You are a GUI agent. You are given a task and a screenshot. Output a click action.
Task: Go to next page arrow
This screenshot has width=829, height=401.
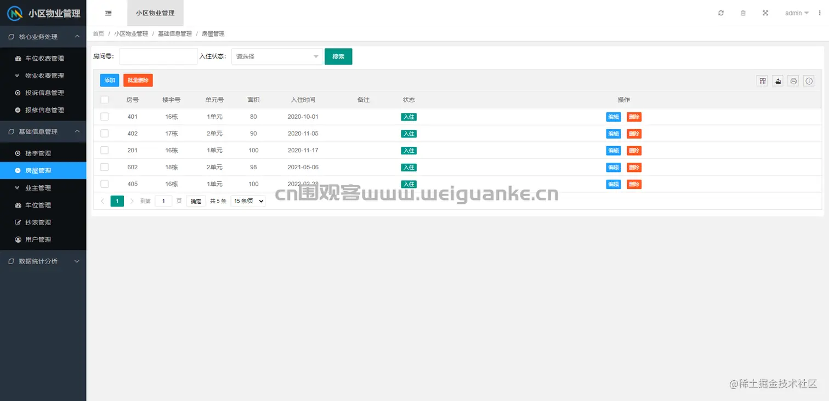(x=132, y=201)
